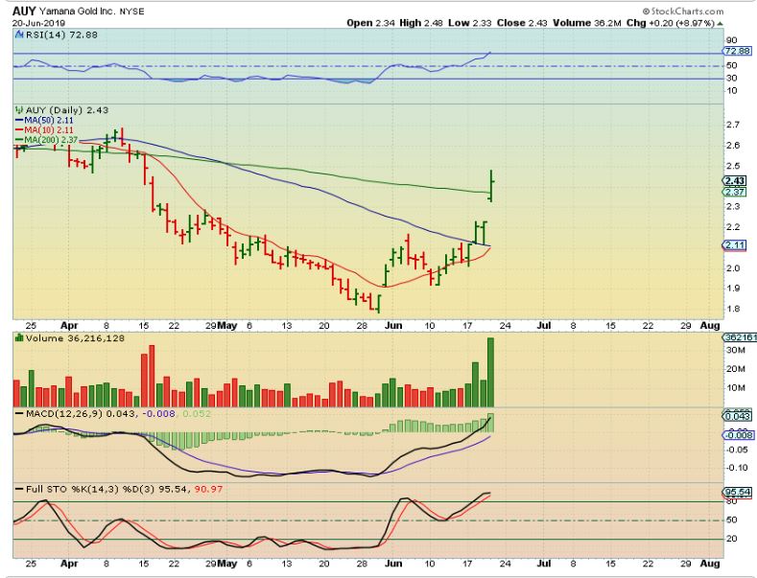Click the 2.7 label on the price axis

click(x=733, y=125)
